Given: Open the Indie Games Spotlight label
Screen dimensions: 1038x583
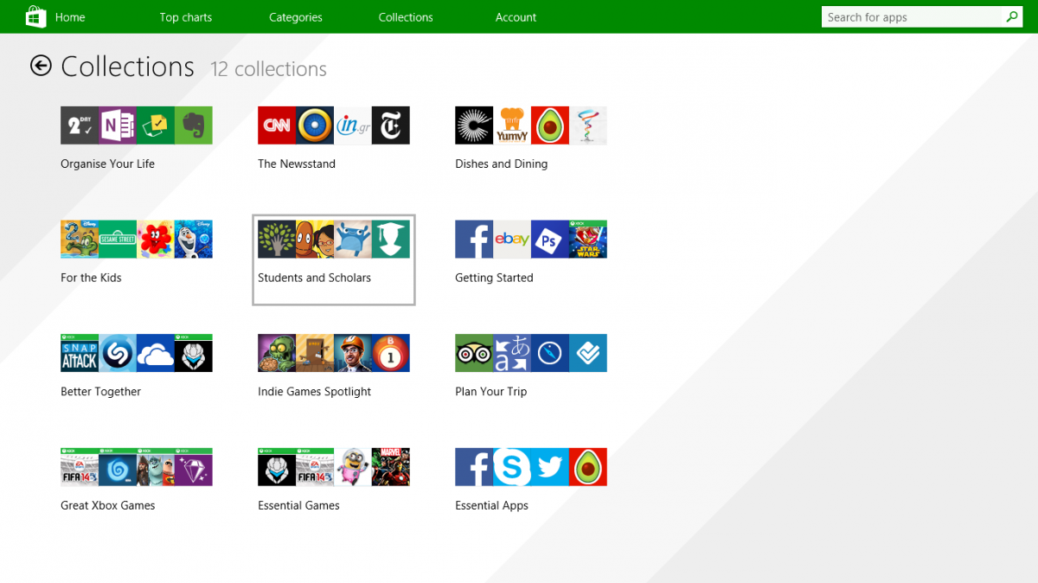Looking at the screenshot, I should [314, 392].
